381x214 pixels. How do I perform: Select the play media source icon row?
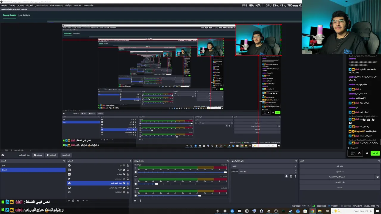tap(69, 179)
